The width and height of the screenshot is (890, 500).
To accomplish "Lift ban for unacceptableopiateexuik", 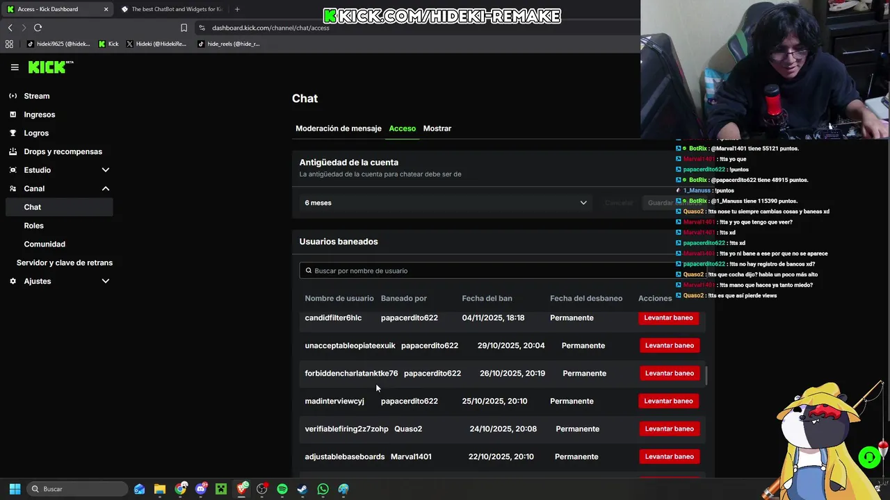I will pyautogui.click(x=669, y=345).
